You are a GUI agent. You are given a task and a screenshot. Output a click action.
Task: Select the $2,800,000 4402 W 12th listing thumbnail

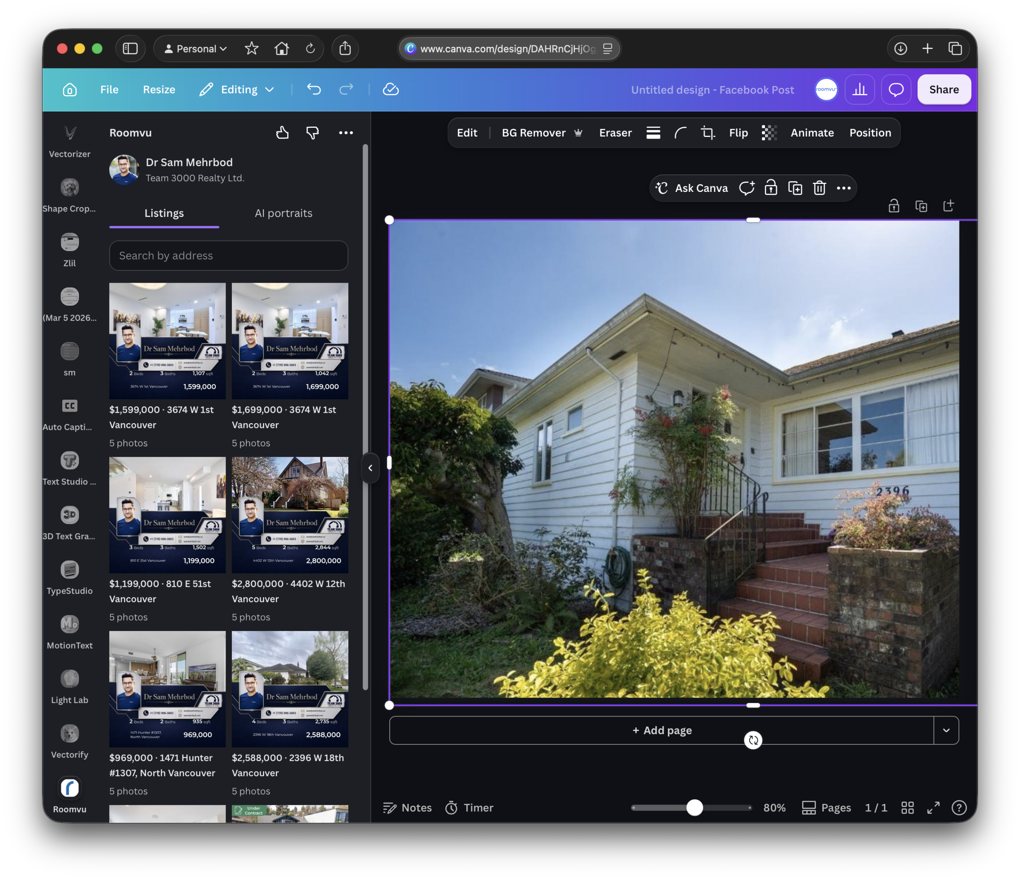point(290,514)
